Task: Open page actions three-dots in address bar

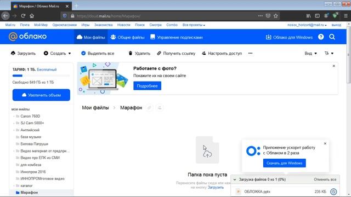Action: (261, 16)
